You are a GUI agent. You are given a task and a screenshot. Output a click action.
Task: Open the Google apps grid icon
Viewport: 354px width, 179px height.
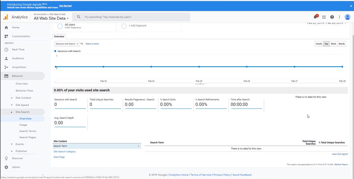click(x=324, y=17)
